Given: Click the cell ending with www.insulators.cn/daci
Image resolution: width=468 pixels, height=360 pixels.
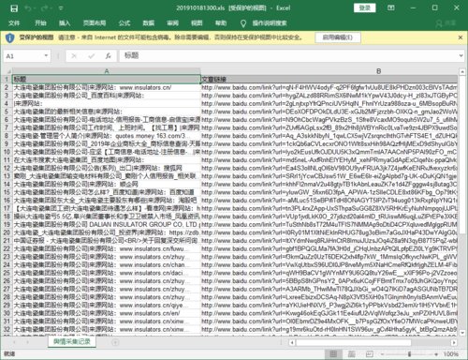Looking at the screenshot, I should coord(107,273).
